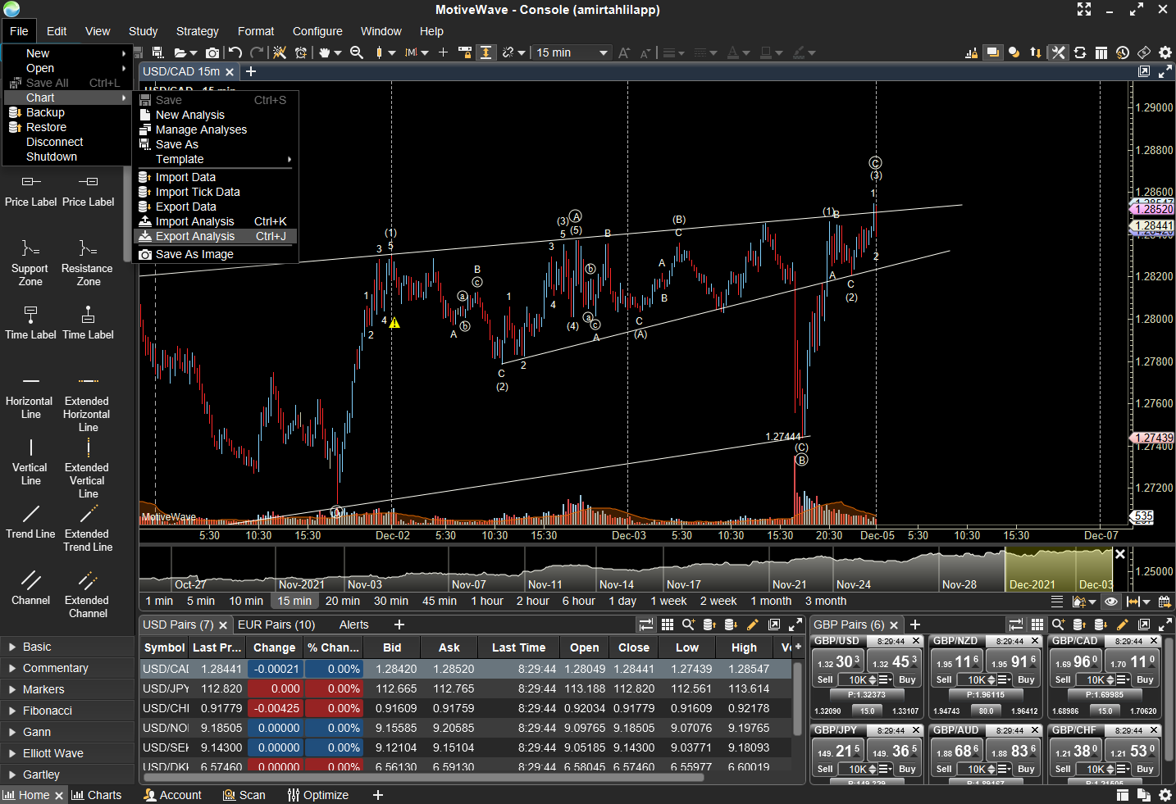Expand the Fibonacci tools section
The height and width of the screenshot is (804, 1176).
(x=67, y=711)
